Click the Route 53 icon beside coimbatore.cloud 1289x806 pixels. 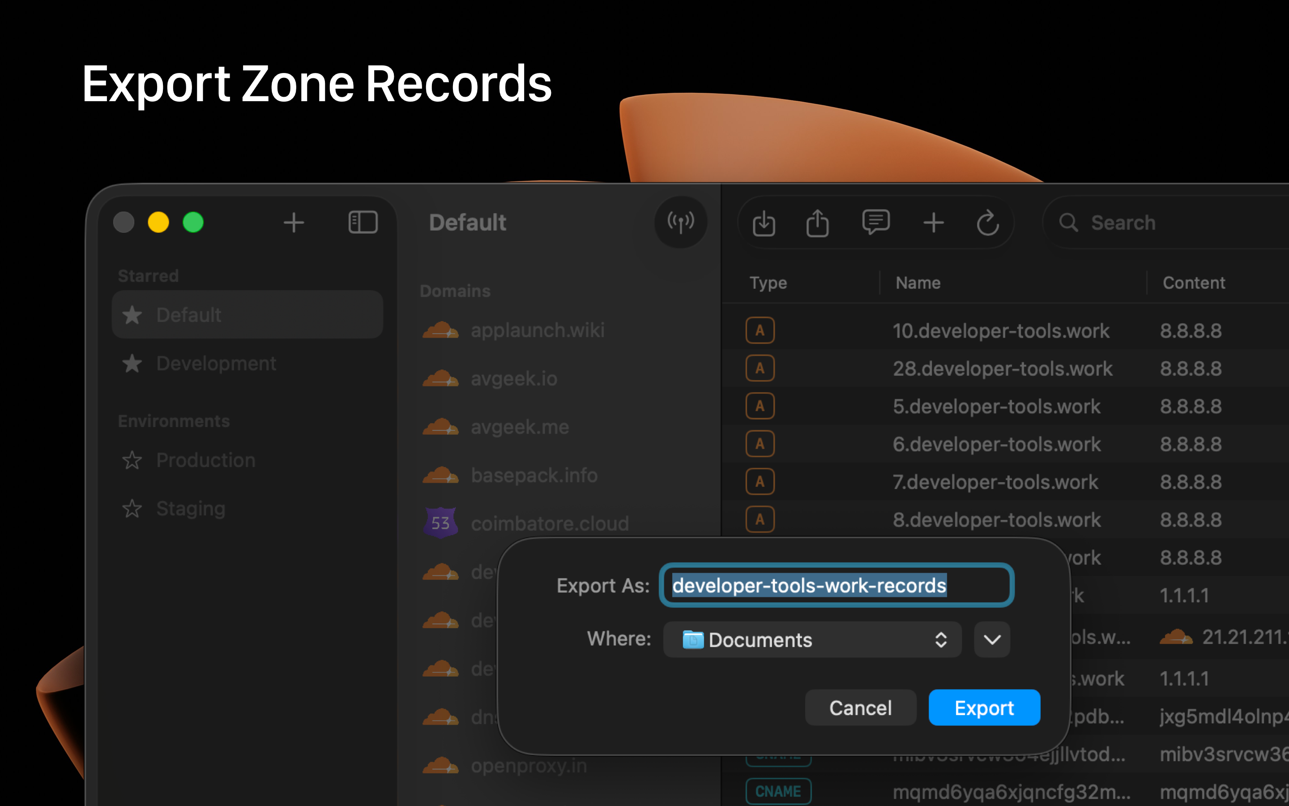tap(440, 523)
